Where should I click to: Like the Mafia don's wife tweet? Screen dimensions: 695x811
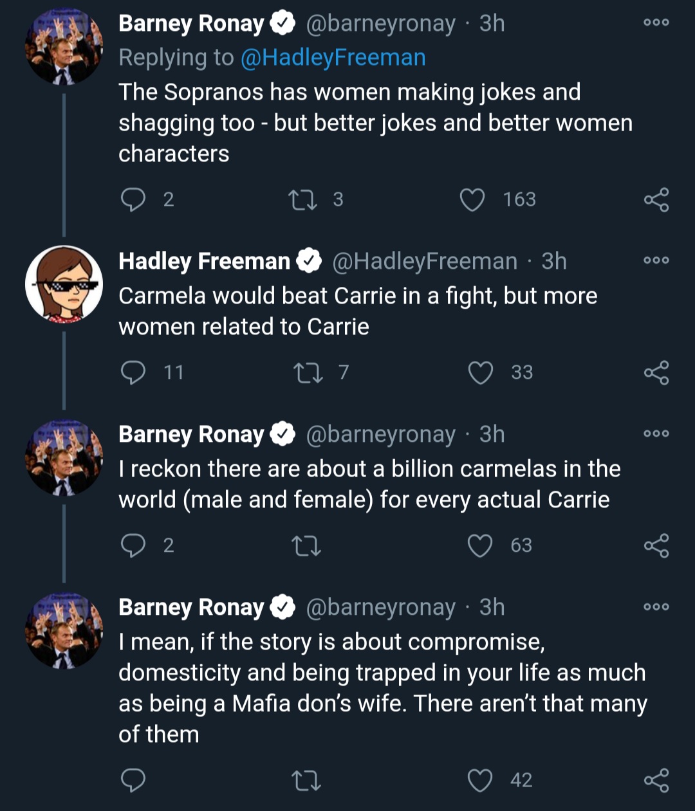tap(480, 780)
